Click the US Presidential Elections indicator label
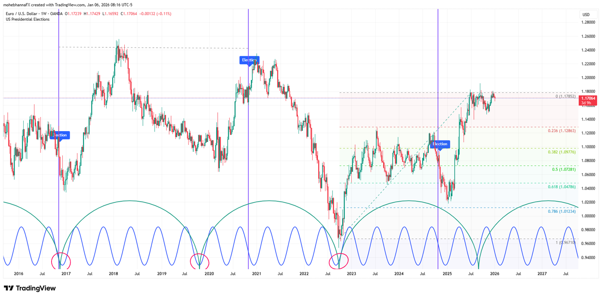The height and width of the screenshot is (298, 602). point(27,19)
